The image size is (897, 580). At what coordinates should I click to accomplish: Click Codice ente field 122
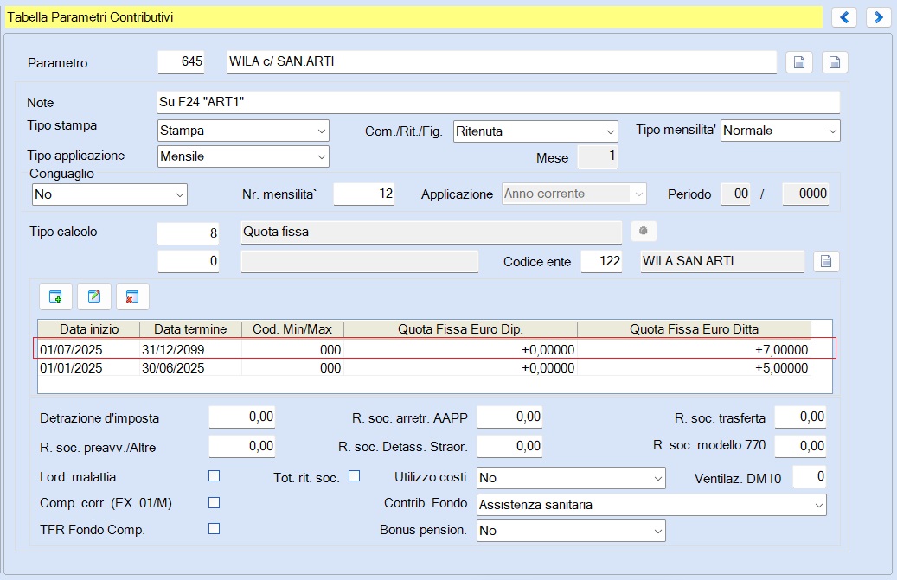point(601,261)
